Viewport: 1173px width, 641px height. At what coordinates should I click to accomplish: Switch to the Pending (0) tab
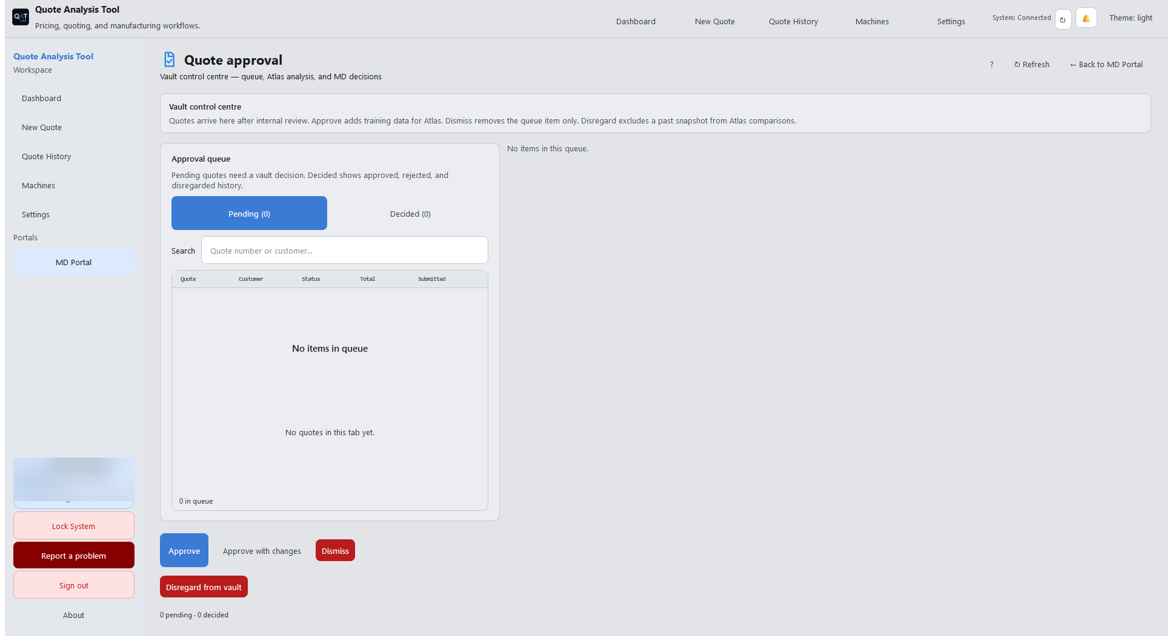[249, 214]
